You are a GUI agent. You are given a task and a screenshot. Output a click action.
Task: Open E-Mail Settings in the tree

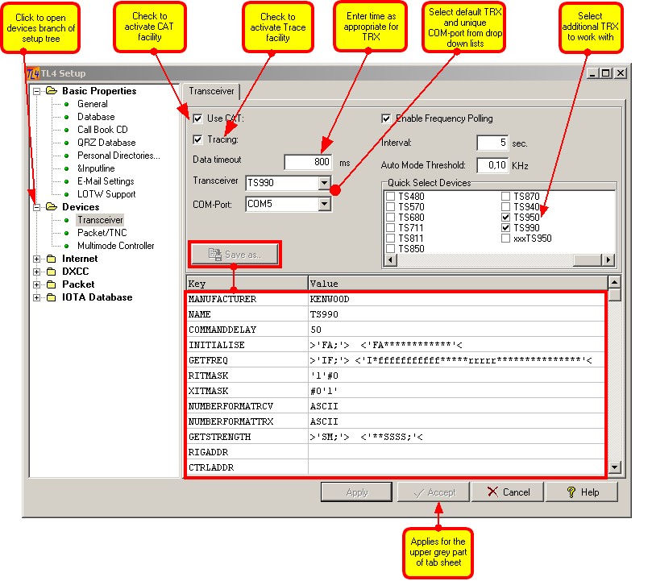(x=106, y=181)
